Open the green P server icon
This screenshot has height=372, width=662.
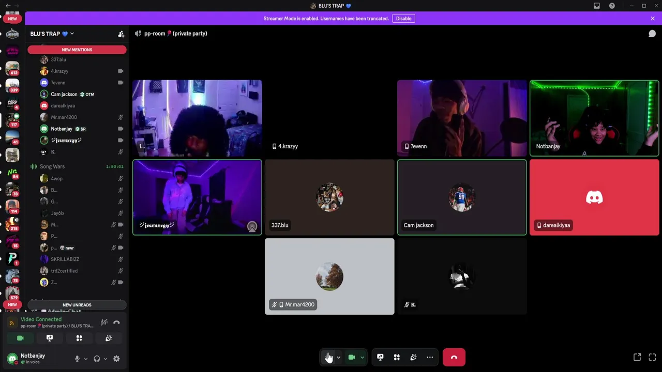[x=12, y=258]
